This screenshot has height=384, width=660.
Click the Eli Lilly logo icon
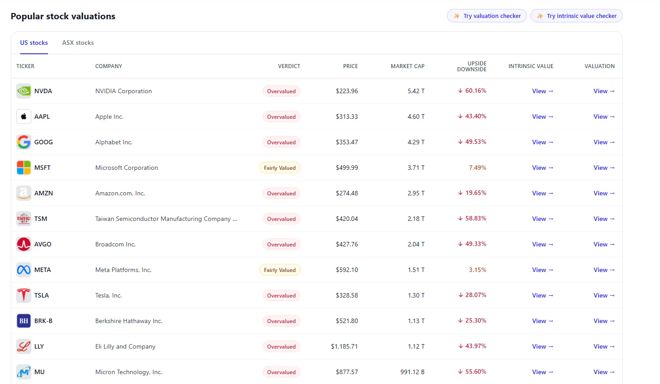coord(24,346)
